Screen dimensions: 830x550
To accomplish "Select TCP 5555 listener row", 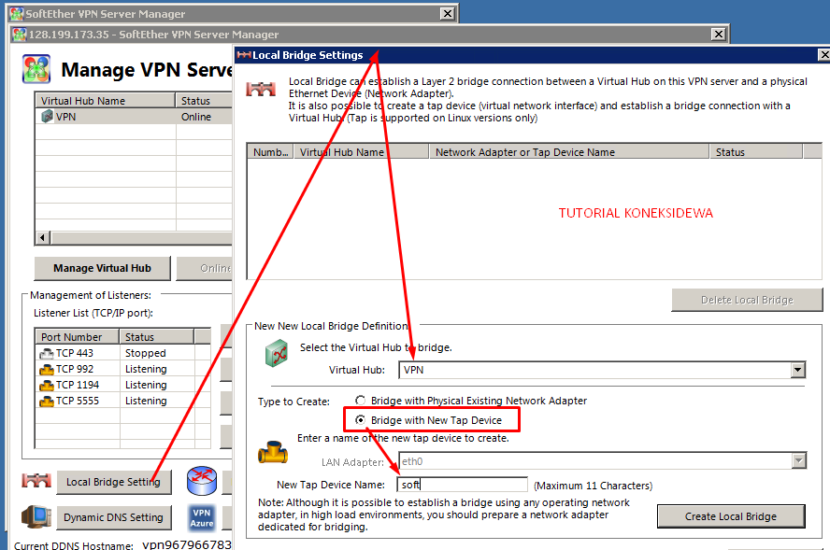I will pos(122,401).
